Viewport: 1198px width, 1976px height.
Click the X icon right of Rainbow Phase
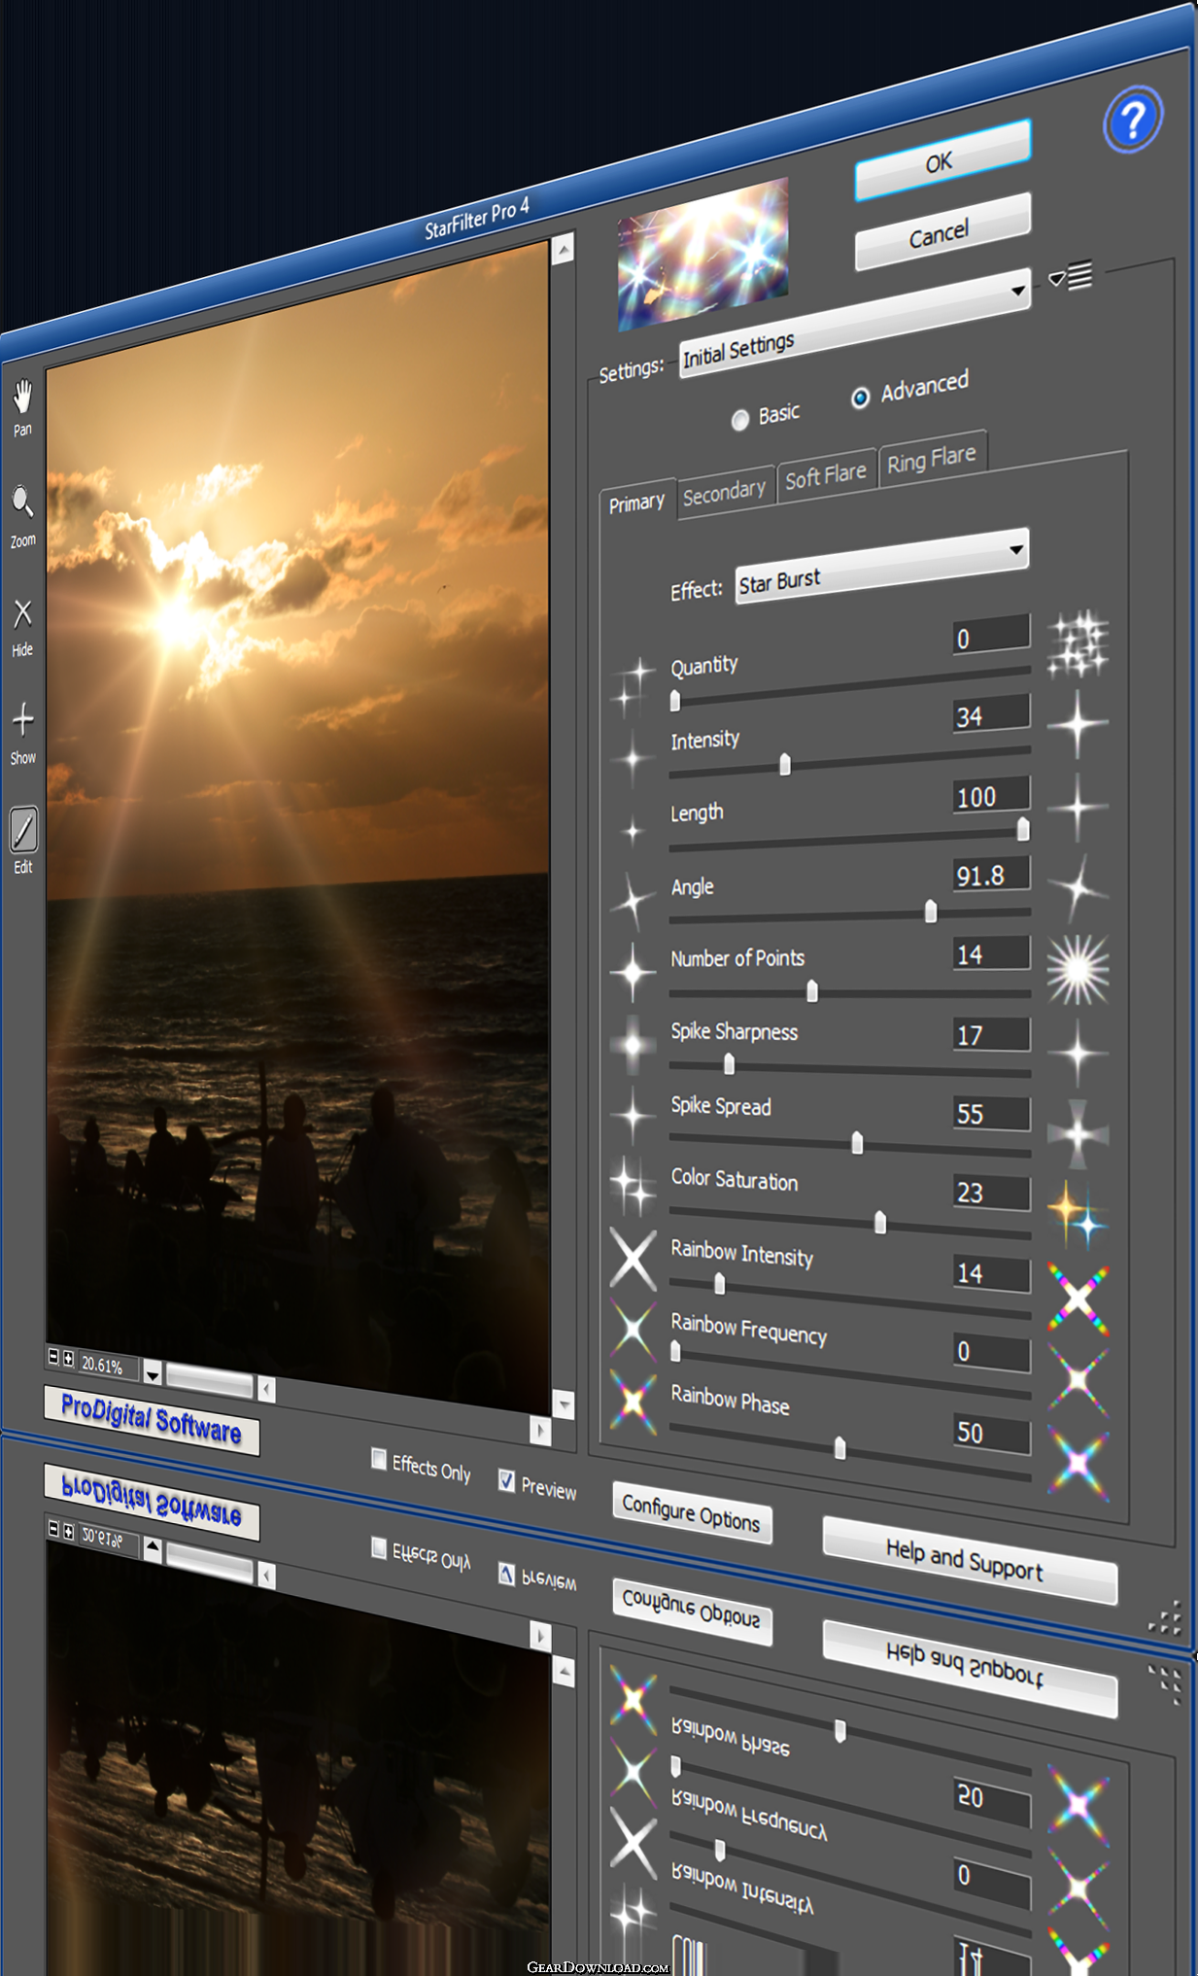click(x=1078, y=1463)
